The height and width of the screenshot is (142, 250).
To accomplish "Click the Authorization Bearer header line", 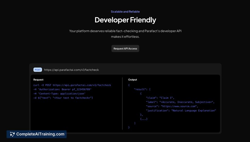I will tap(62, 89).
